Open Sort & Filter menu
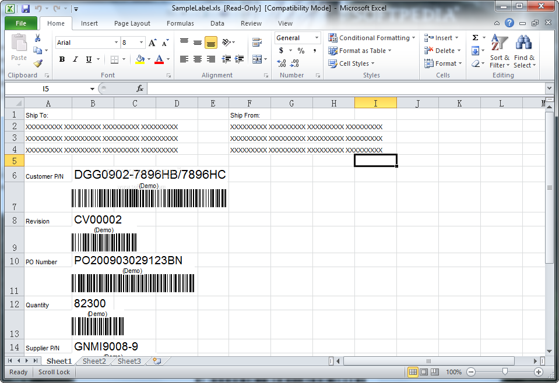This screenshot has height=383, width=559. coord(500,51)
